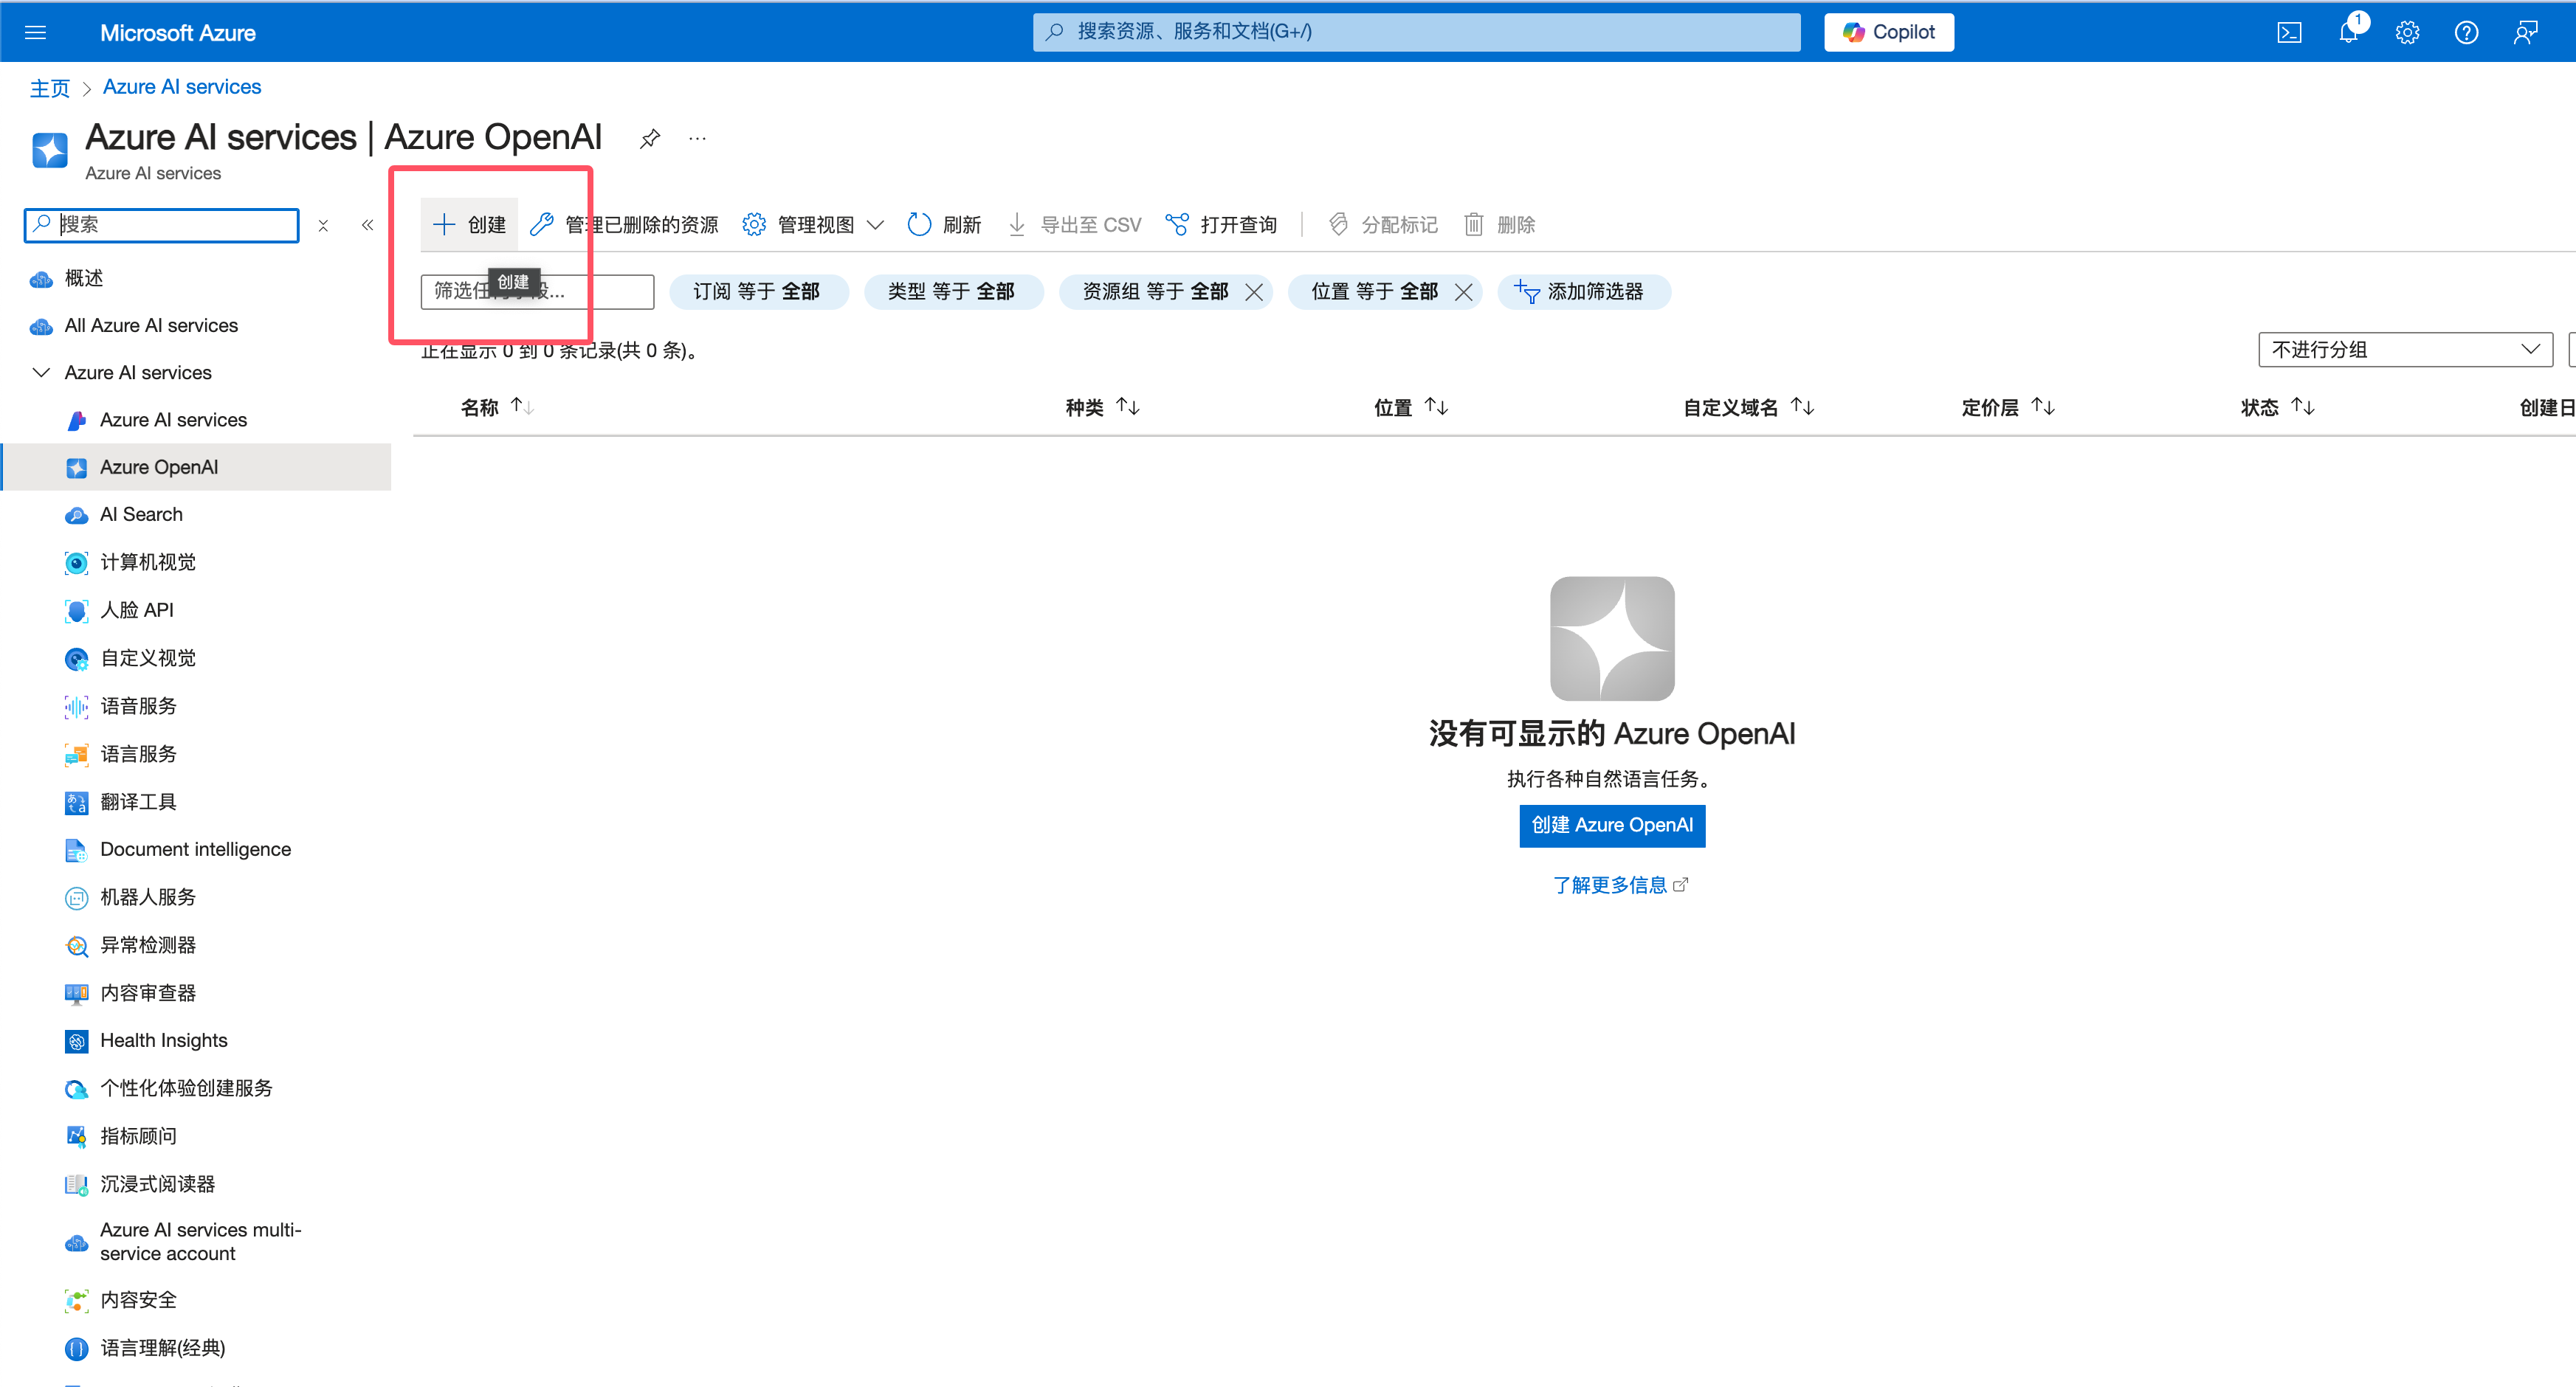Collapse the Azure AI services tree group

pyautogui.click(x=41, y=373)
